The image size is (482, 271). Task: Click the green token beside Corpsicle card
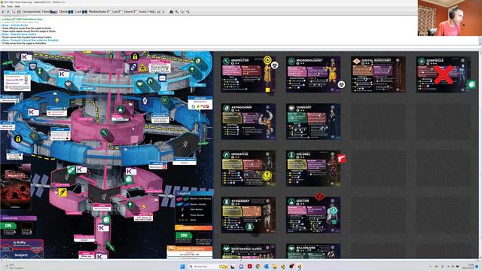click(471, 84)
